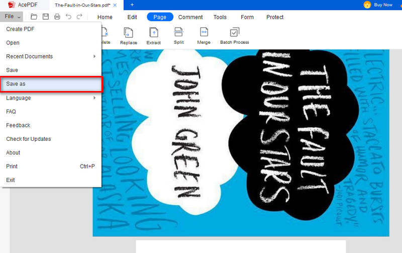Expand the Language submenu arrow
The image size is (402, 253).
pos(94,98)
